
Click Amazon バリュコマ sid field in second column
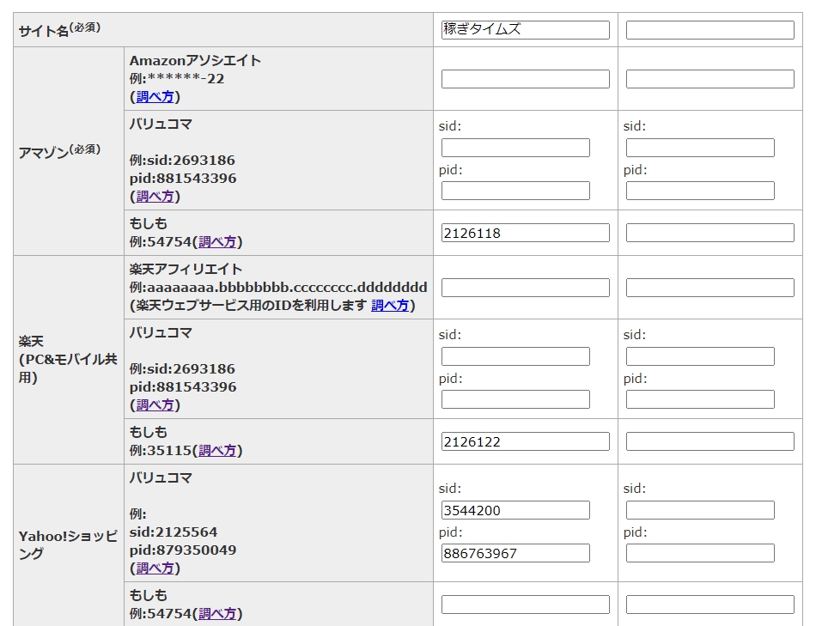700,148
